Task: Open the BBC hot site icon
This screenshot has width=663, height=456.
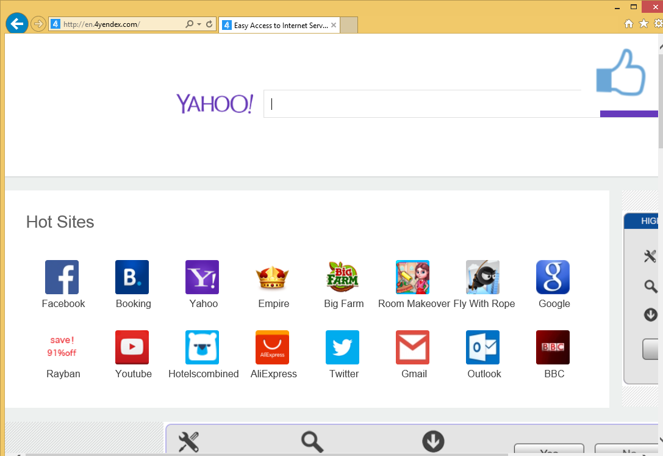Action: [x=553, y=347]
